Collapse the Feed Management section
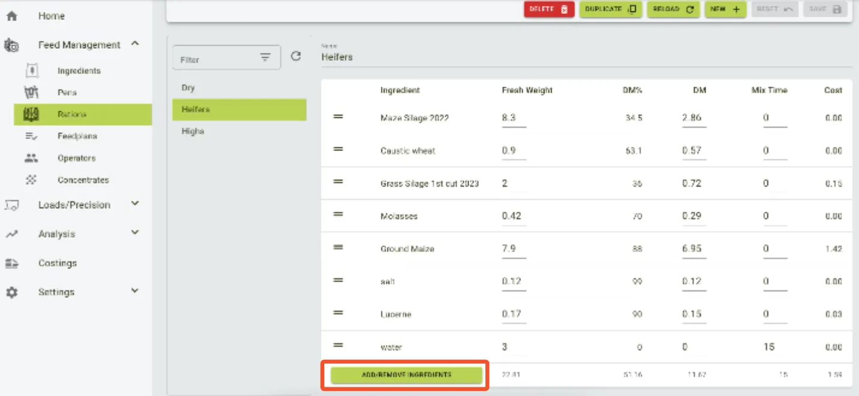This screenshot has width=859, height=396. tap(135, 43)
